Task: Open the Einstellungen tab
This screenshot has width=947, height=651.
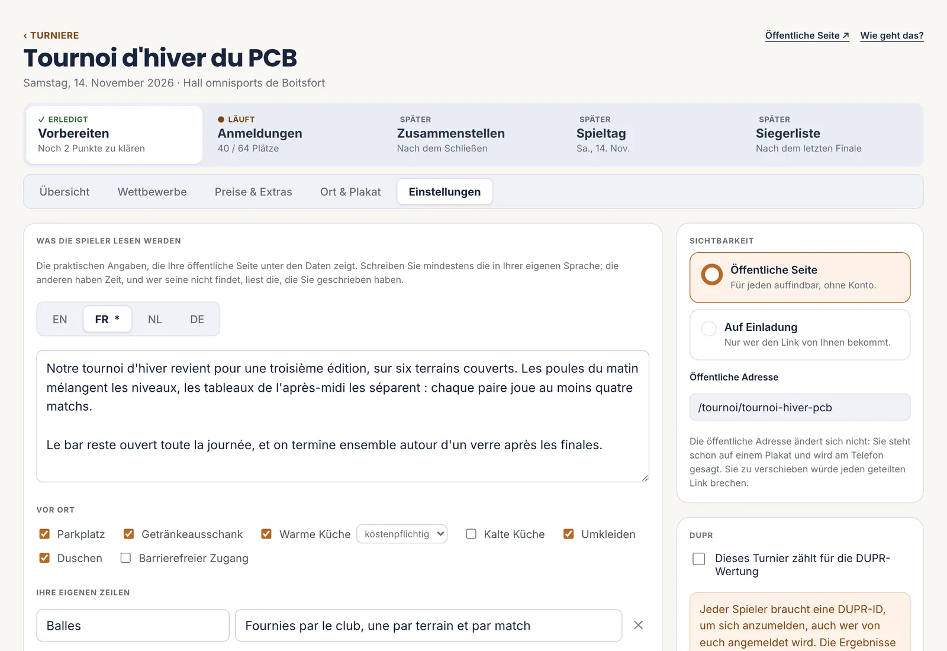Action: click(444, 192)
